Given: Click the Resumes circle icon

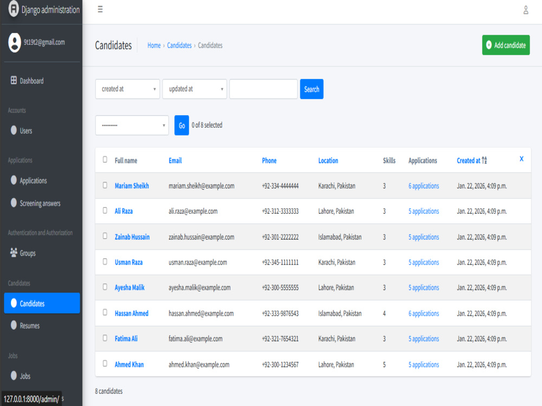Looking at the screenshot, I should click(14, 325).
